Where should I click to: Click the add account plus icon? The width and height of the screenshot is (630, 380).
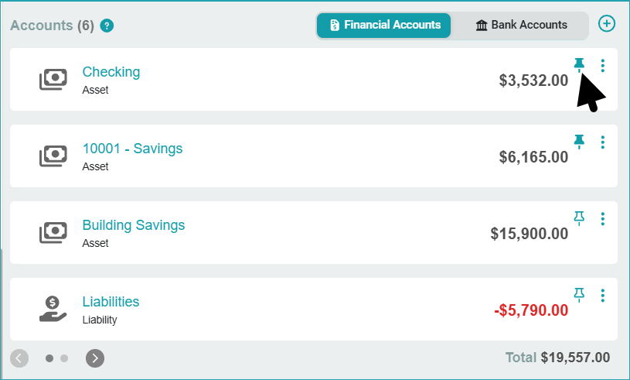pyautogui.click(x=608, y=24)
